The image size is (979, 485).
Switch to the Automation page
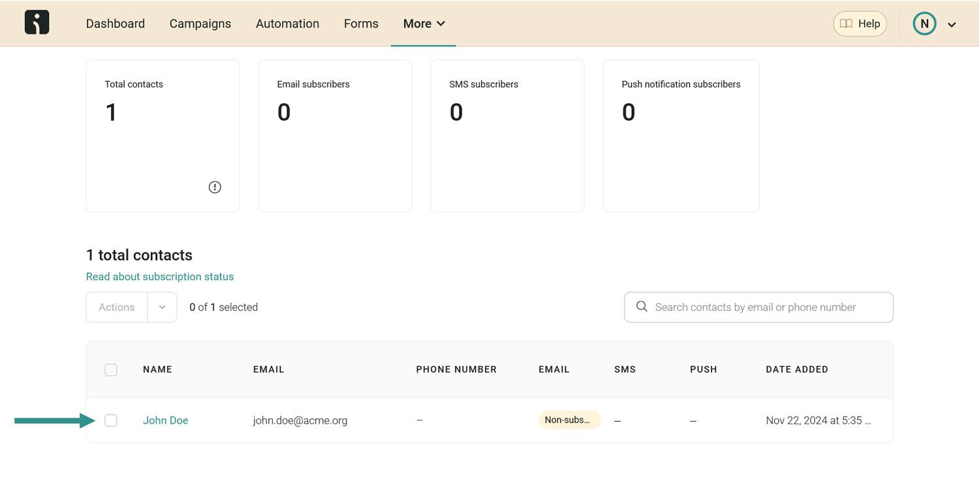[287, 23]
